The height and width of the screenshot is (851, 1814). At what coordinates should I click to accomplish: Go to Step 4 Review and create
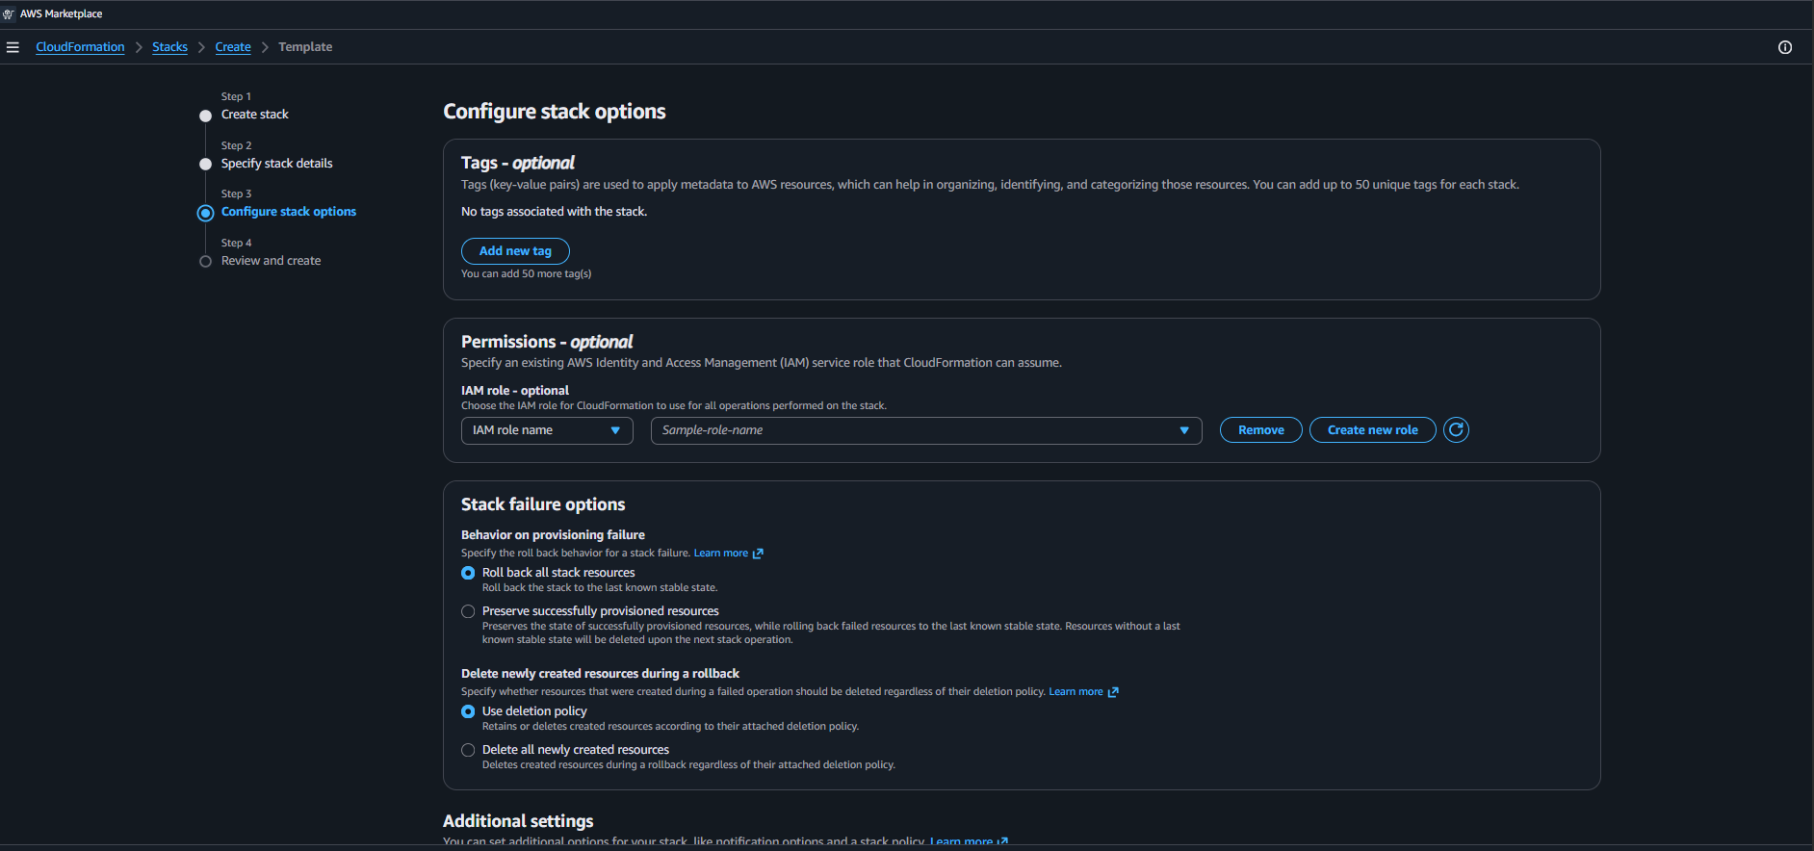[272, 261]
